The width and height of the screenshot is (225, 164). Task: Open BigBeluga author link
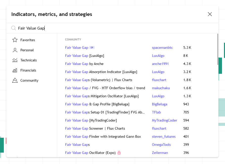[x=160, y=104]
